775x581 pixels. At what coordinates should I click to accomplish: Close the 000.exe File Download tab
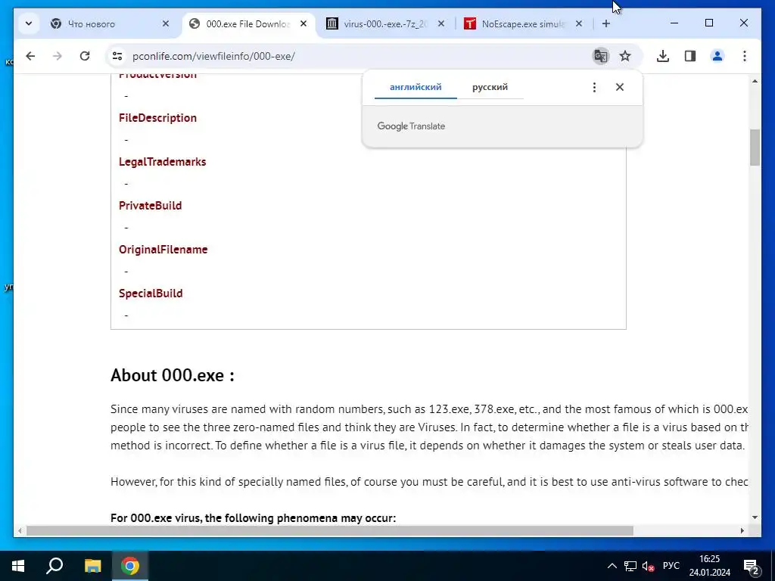[x=303, y=23]
